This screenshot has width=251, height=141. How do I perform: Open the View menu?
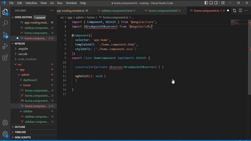(x=44, y=3)
